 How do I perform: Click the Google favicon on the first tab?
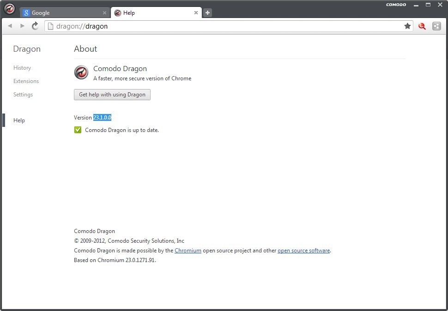pyautogui.click(x=26, y=13)
